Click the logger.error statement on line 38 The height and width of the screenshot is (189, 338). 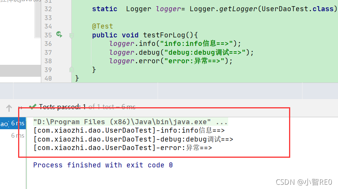[171, 61]
